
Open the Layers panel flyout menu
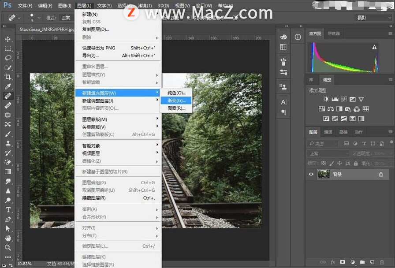tap(390, 132)
